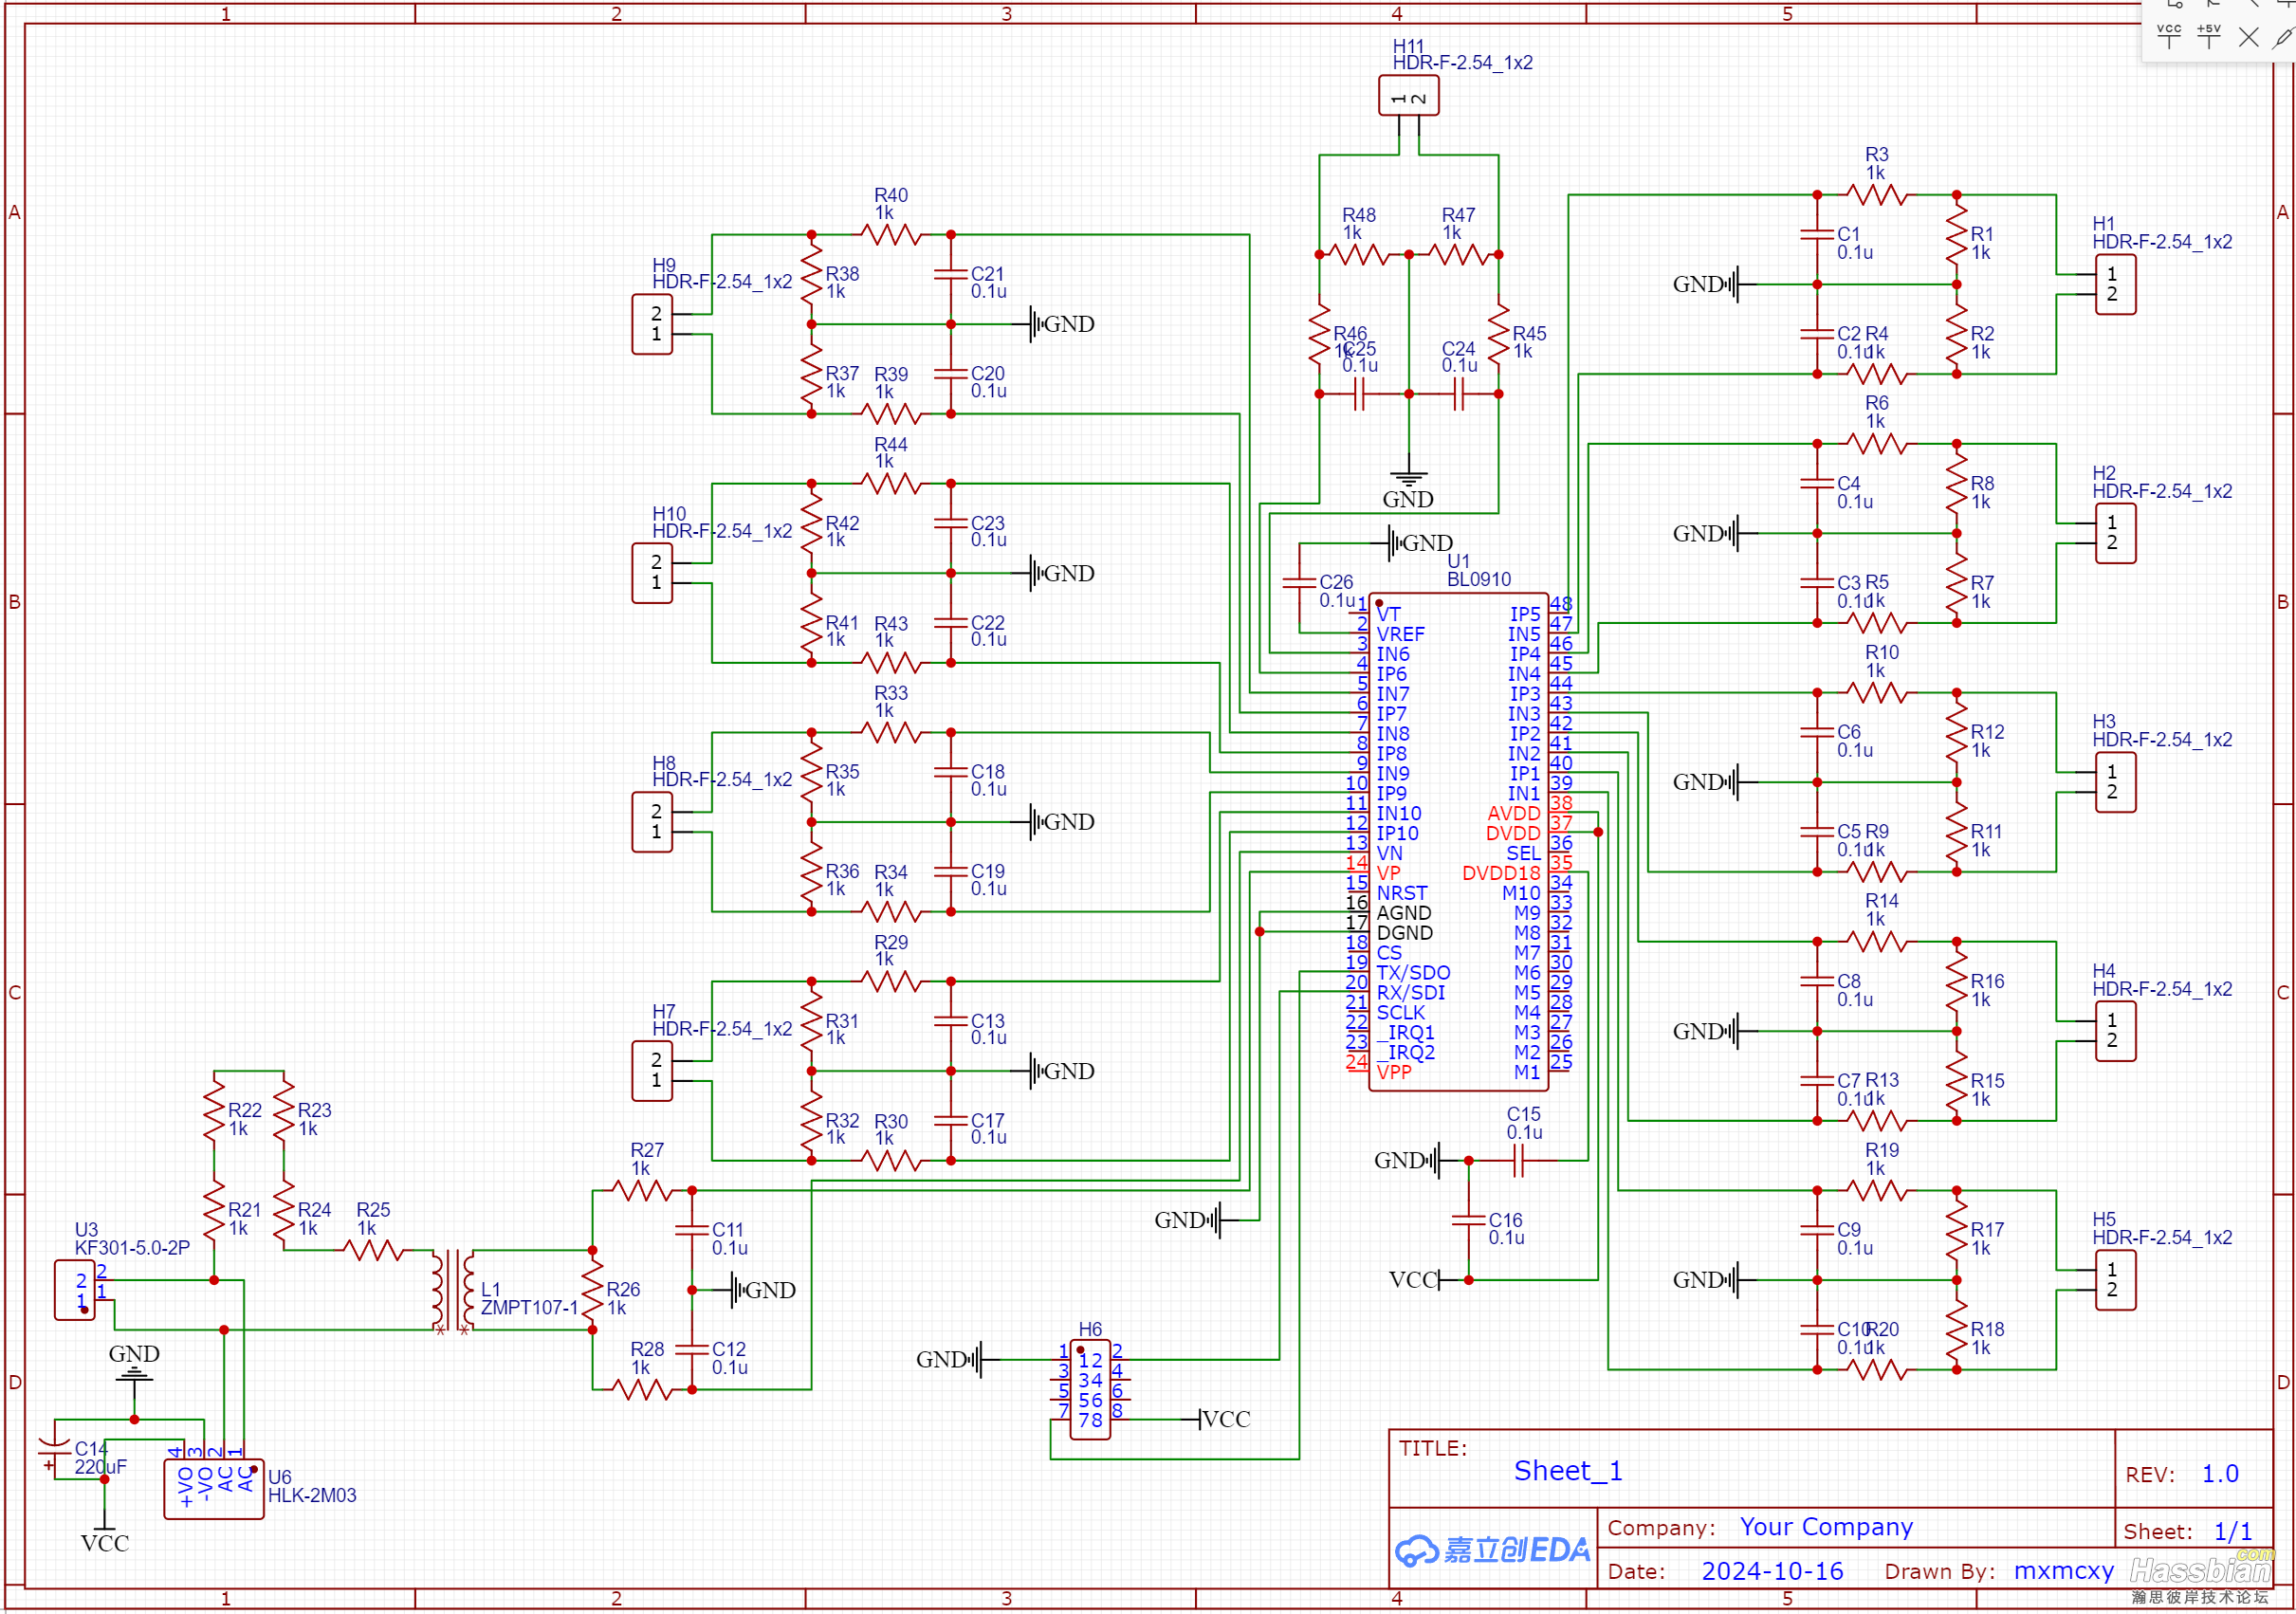Select the U6 HLK-2M03 module symbol
Screen dimensions: 2296x1614
coord(214,1488)
